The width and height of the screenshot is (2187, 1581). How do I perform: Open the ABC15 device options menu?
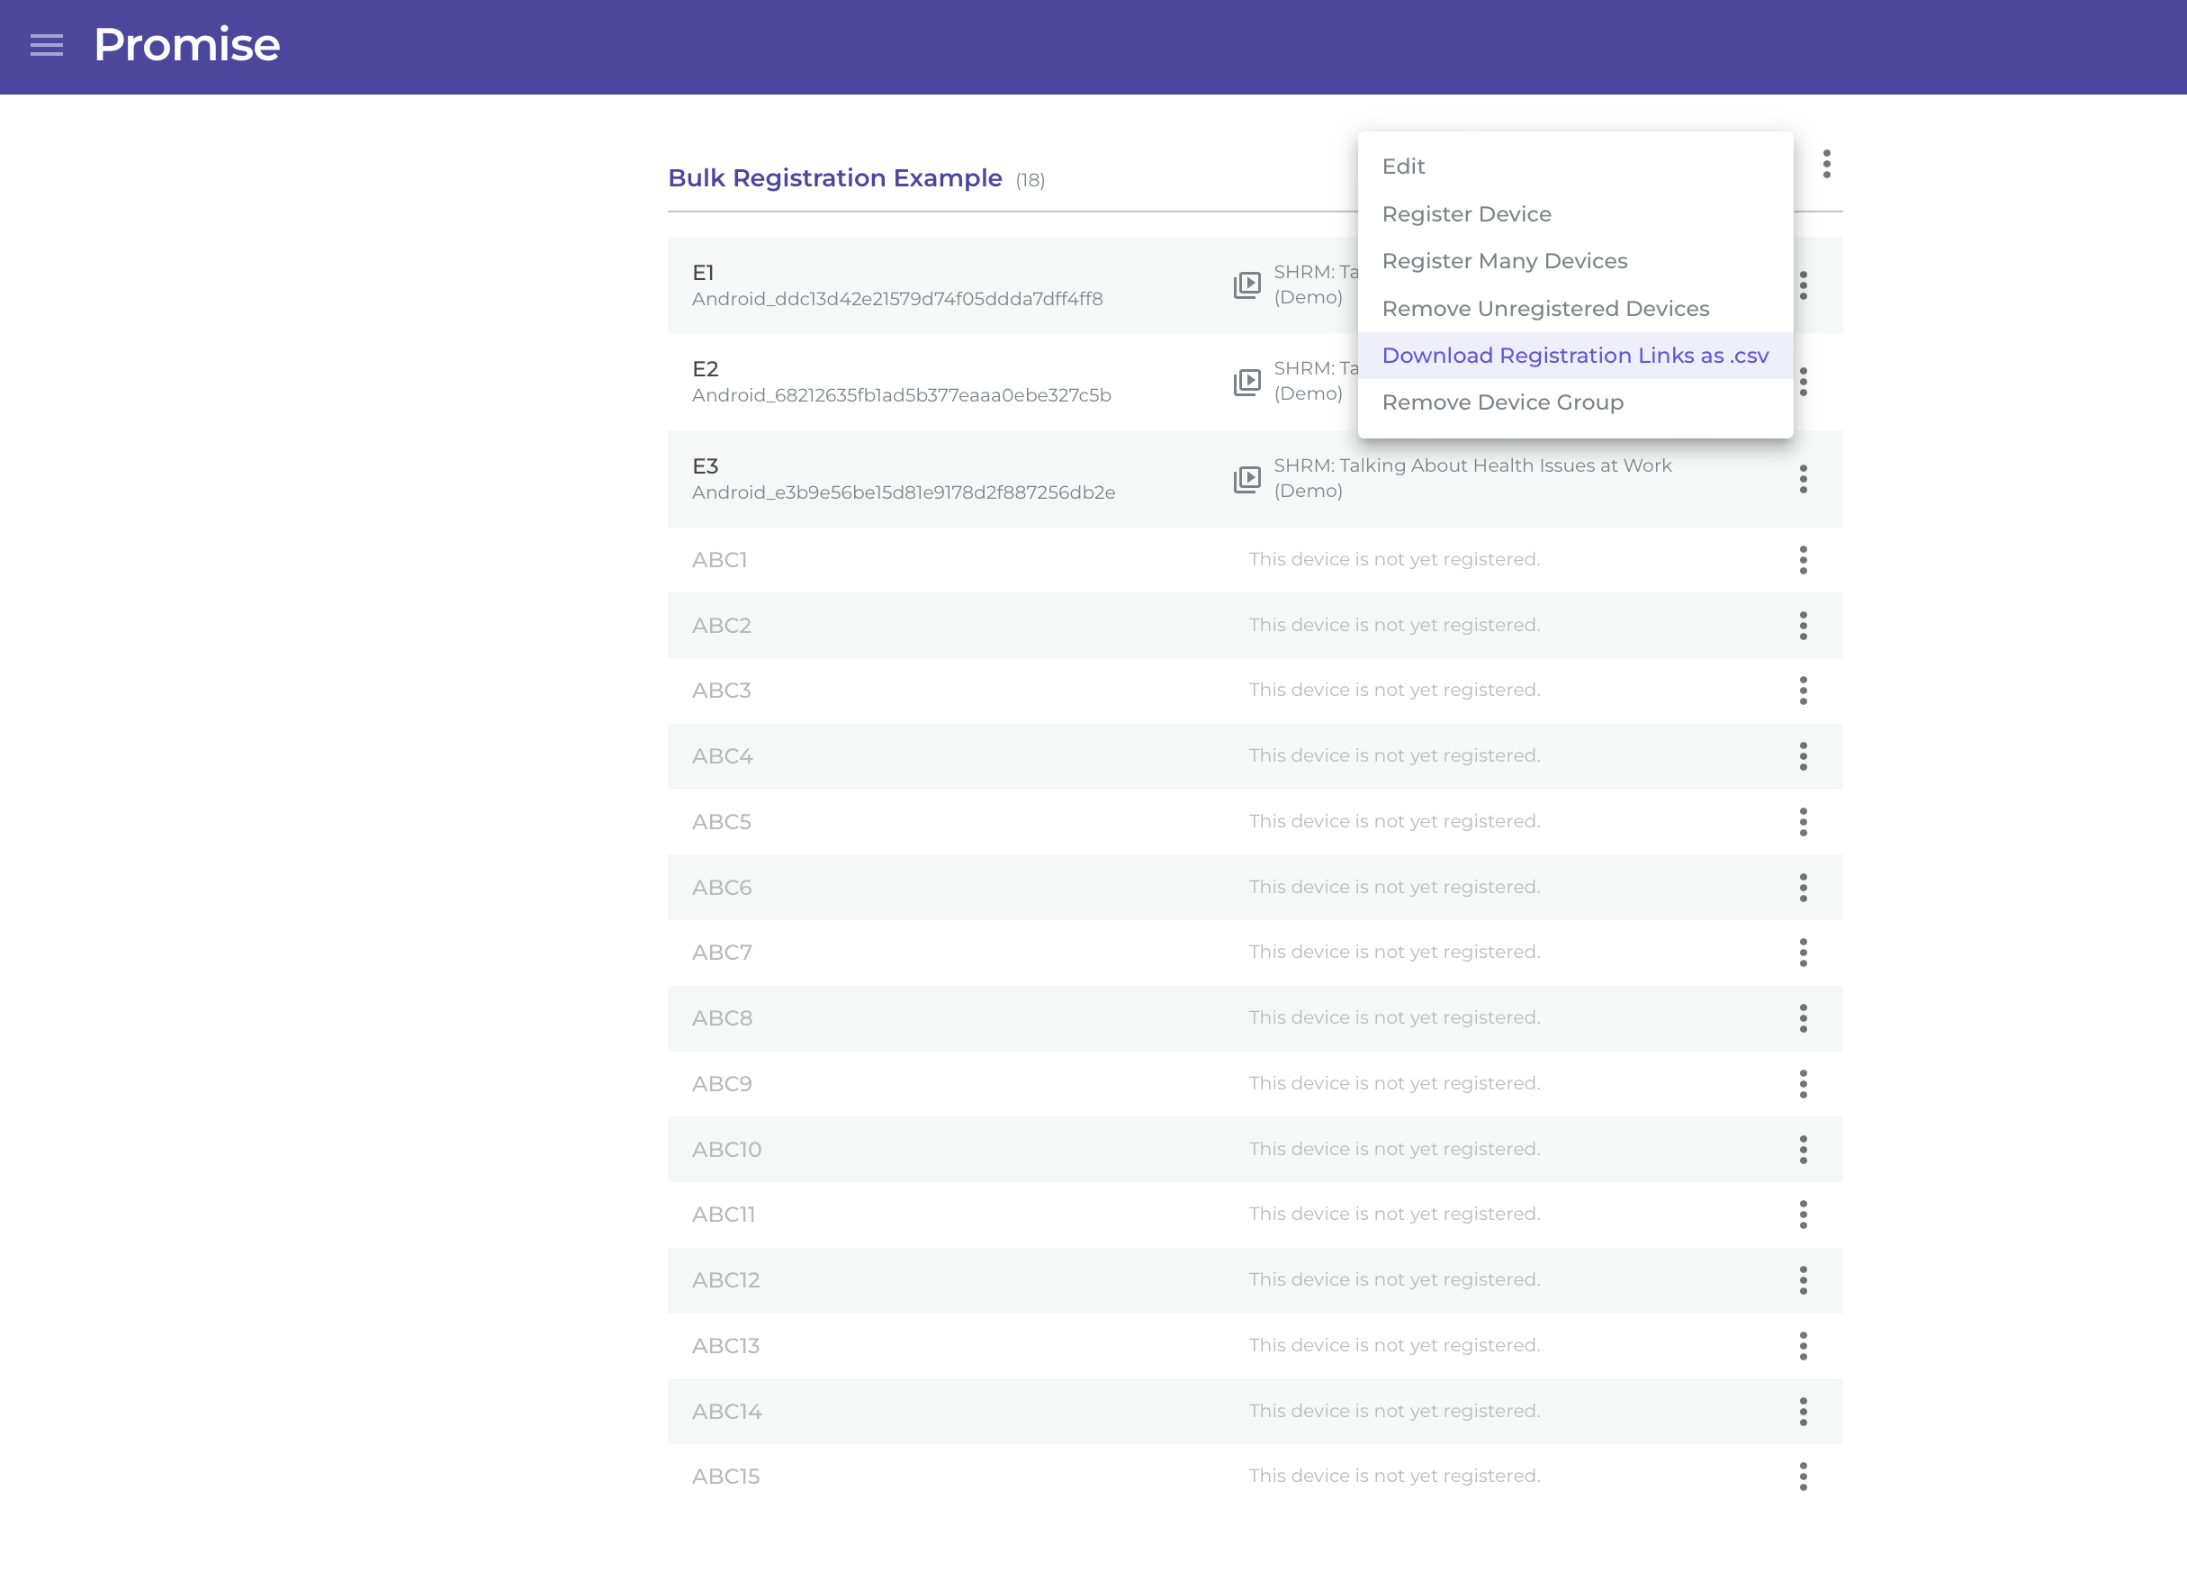[x=1802, y=1476]
